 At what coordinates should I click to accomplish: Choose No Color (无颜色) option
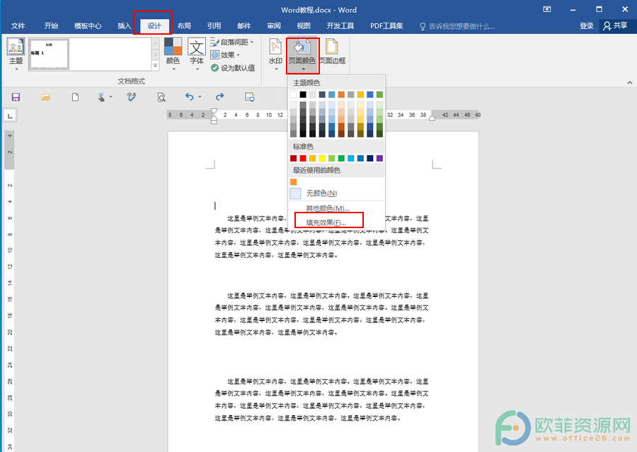click(x=336, y=193)
